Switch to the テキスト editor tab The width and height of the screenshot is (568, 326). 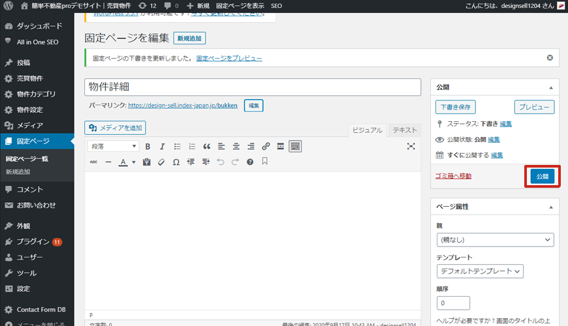(x=405, y=130)
